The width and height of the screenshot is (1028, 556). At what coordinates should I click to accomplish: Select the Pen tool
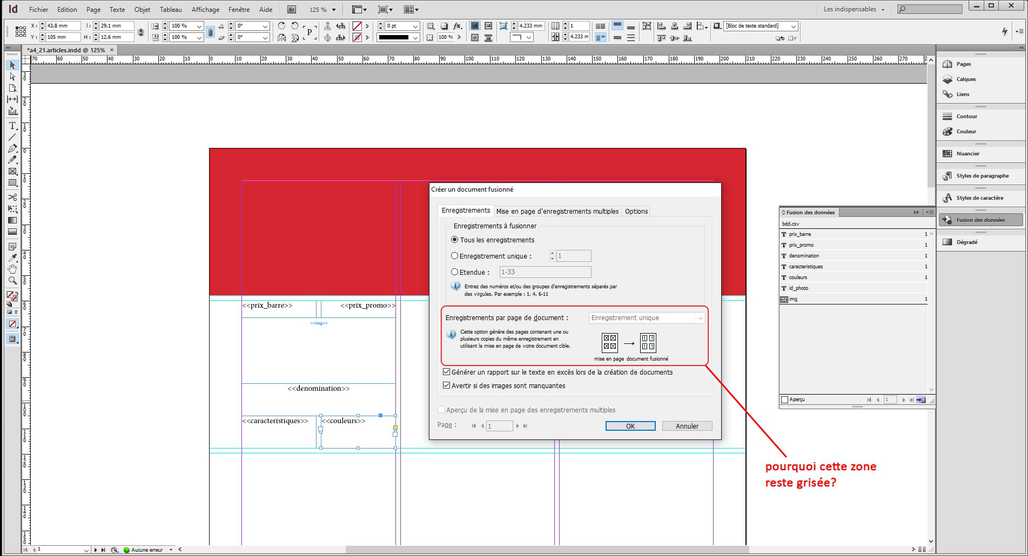click(x=12, y=148)
